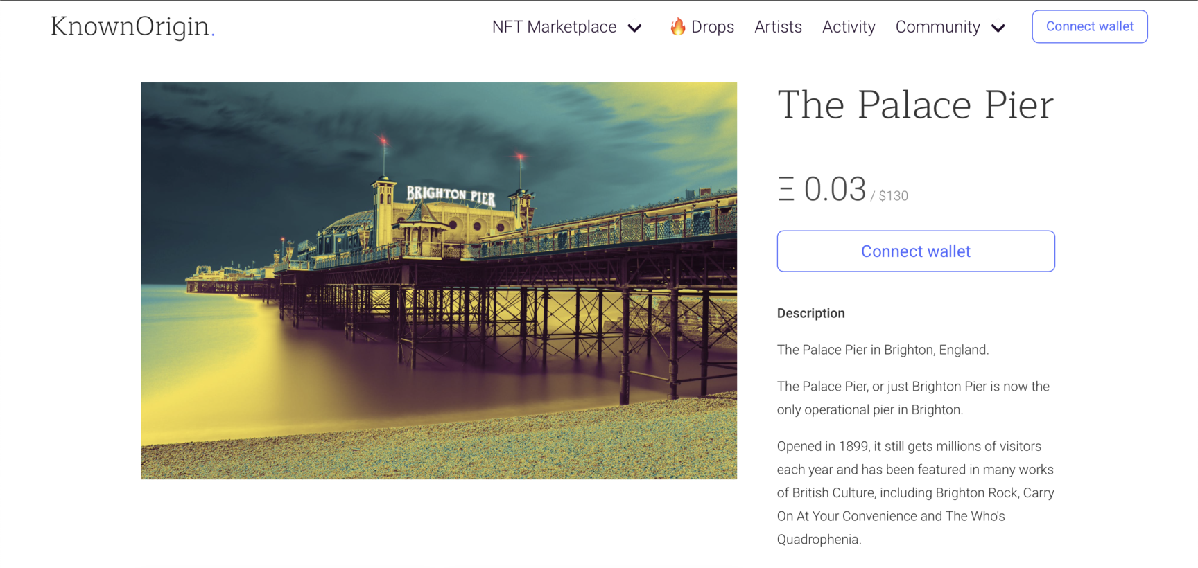
Task: Expand the NFT Marketplace chevron arrow
Action: coord(634,28)
